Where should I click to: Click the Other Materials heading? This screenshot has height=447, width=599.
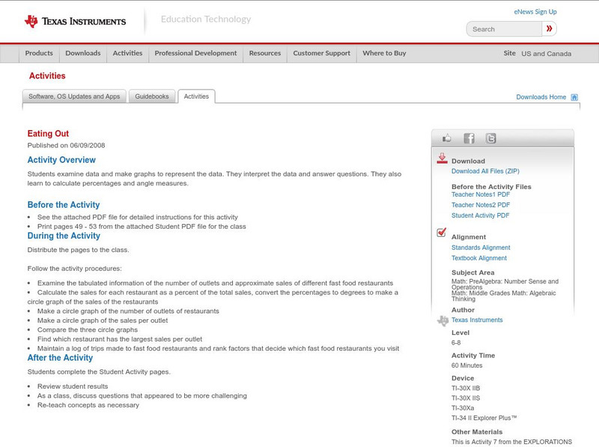click(477, 432)
